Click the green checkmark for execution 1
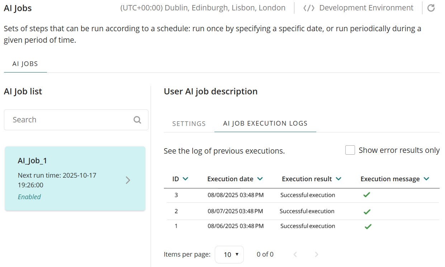The height and width of the screenshot is (267, 445). point(368,226)
